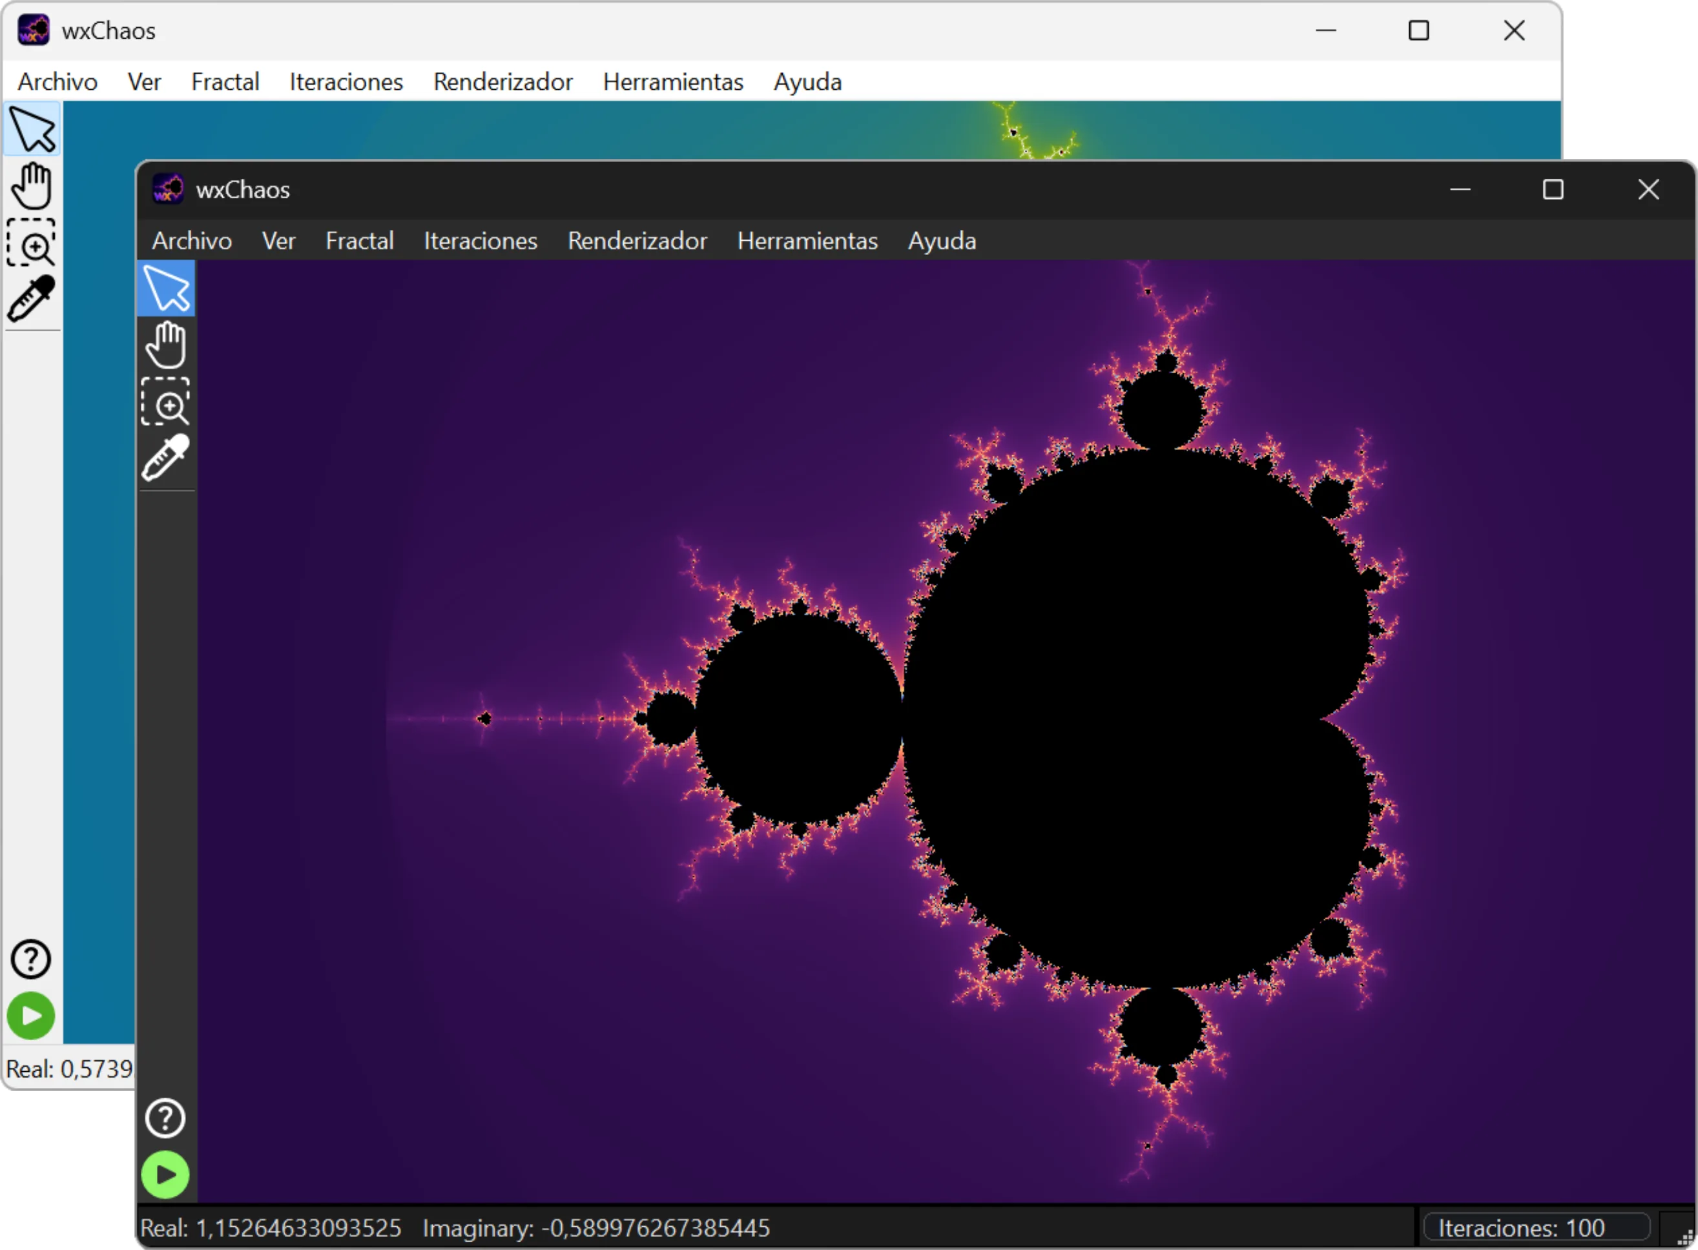This screenshot has height=1250, width=1698.
Task: Open Renderizador menu in light window
Action: [x=502, y=82]
